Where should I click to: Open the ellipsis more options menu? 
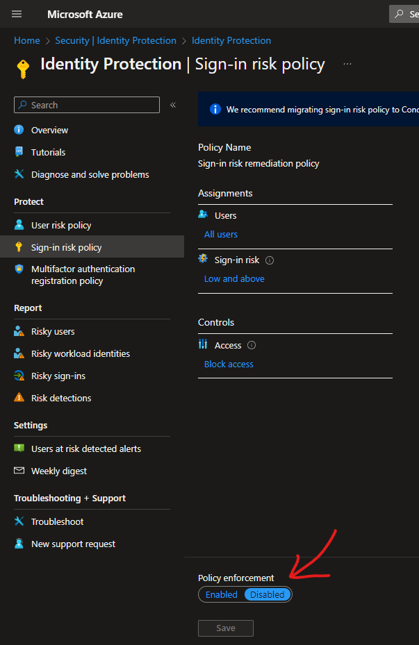[347, 64]
